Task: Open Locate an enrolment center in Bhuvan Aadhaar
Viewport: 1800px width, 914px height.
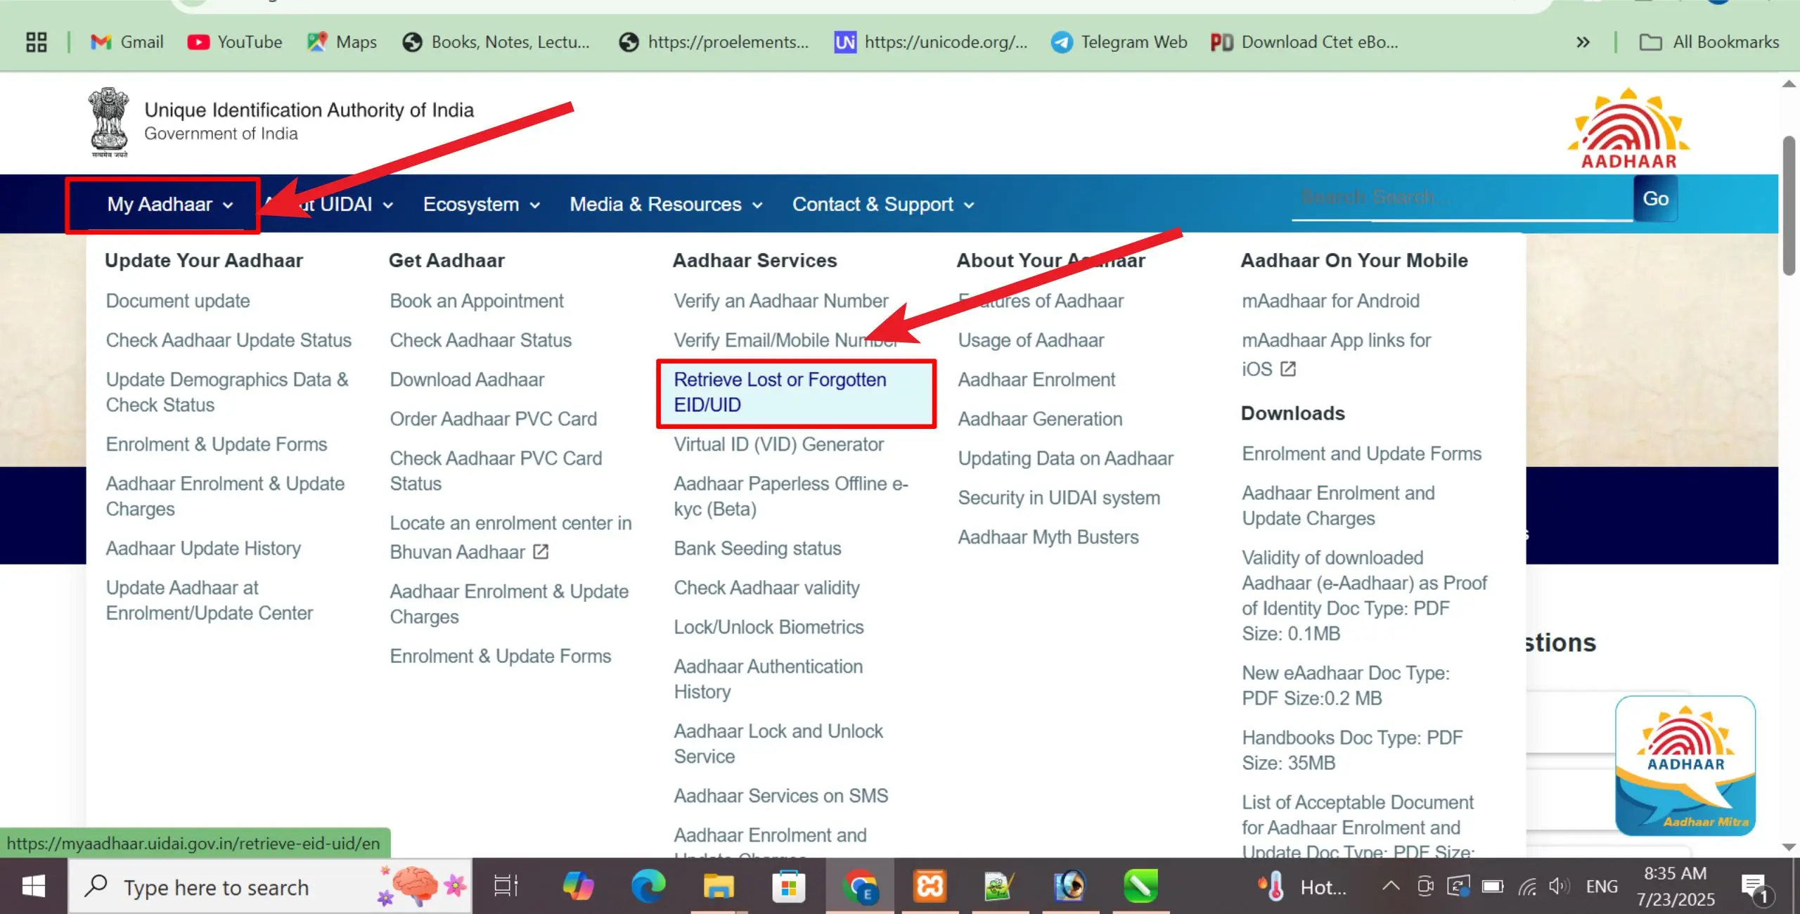Action: point(510,537)
